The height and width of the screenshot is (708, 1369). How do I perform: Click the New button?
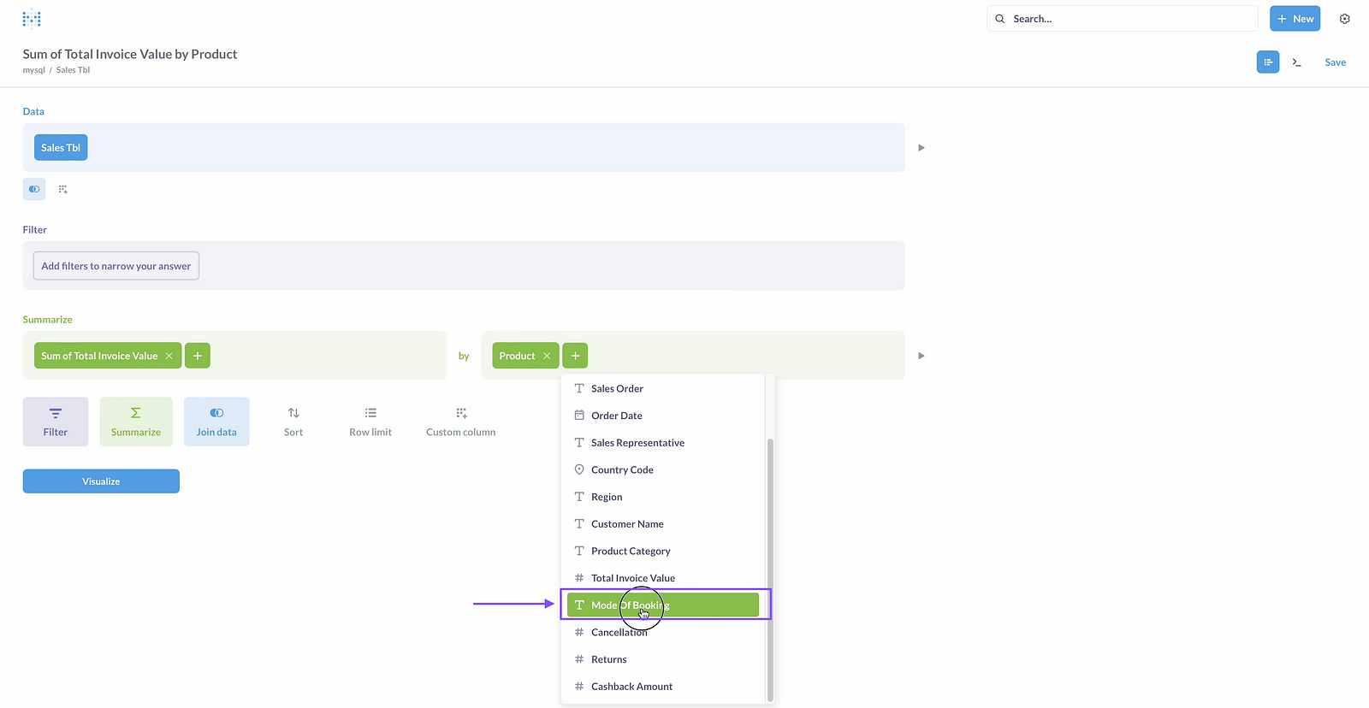[1295, 19]
